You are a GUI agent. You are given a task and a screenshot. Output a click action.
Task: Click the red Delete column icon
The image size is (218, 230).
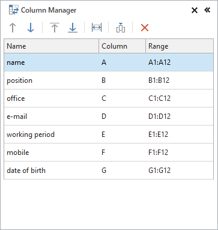[145, 28]
